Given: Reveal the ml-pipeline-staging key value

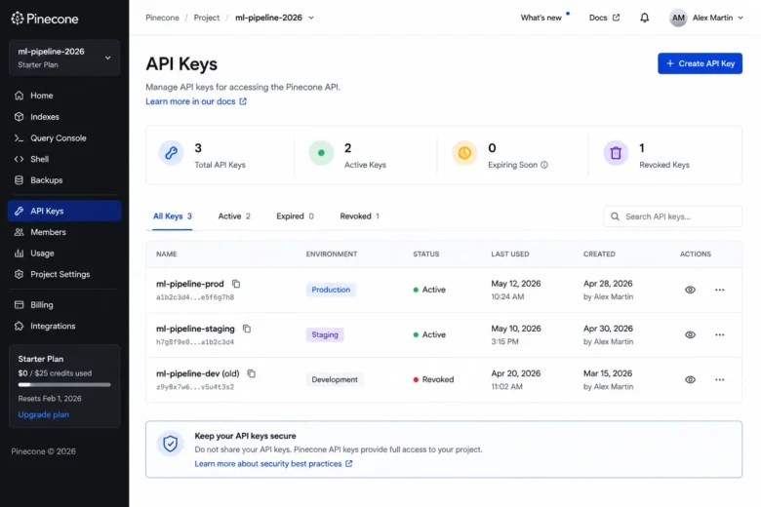Looking at the screenshot, I should click(x=690, y=334).
